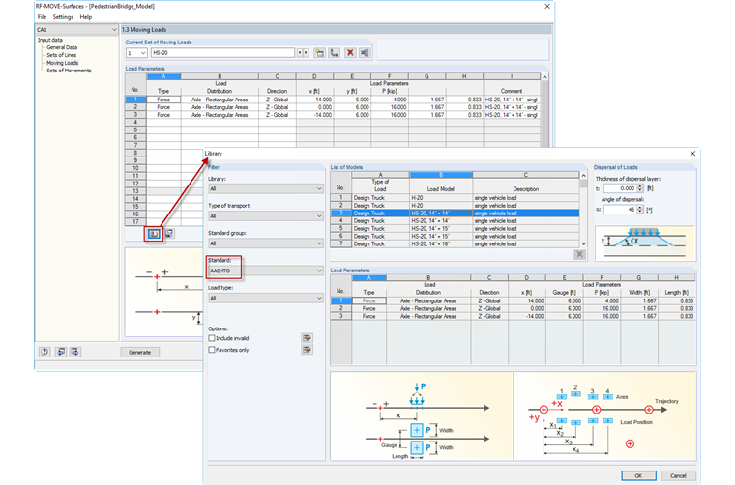
Task: Open the Type of transport dropdown
Action: [266, 215]
